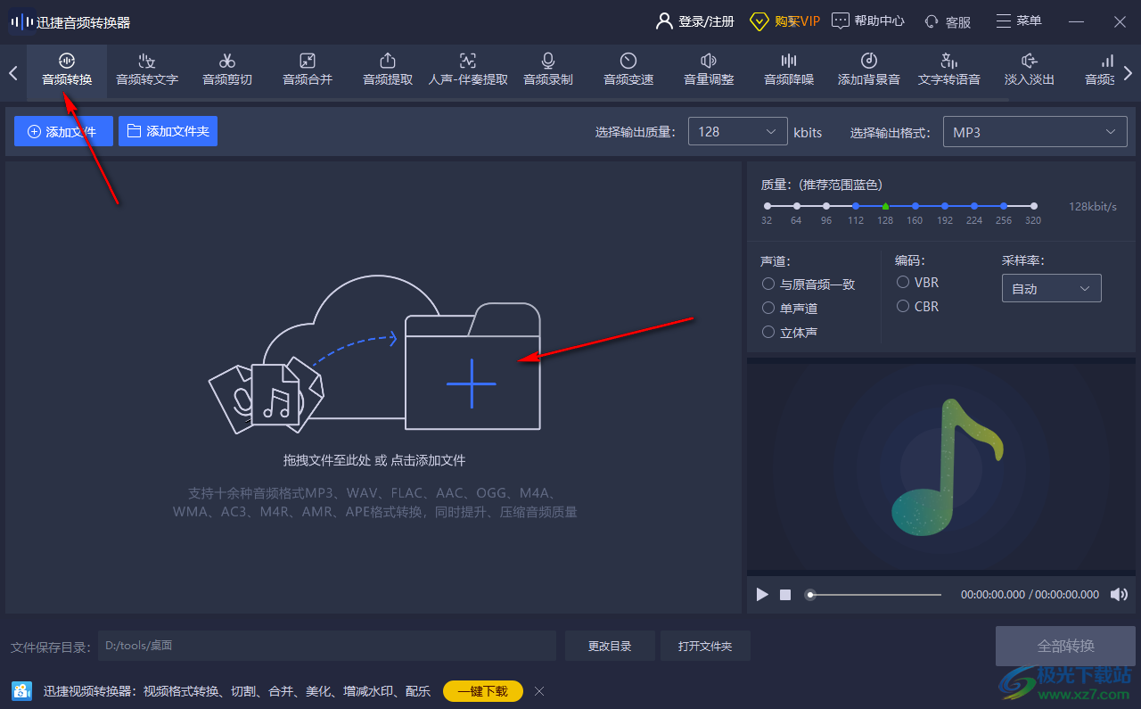Click the 更改目录 button
The image size is (1141, 709).
pyautogui.click(x=610, y=646)
